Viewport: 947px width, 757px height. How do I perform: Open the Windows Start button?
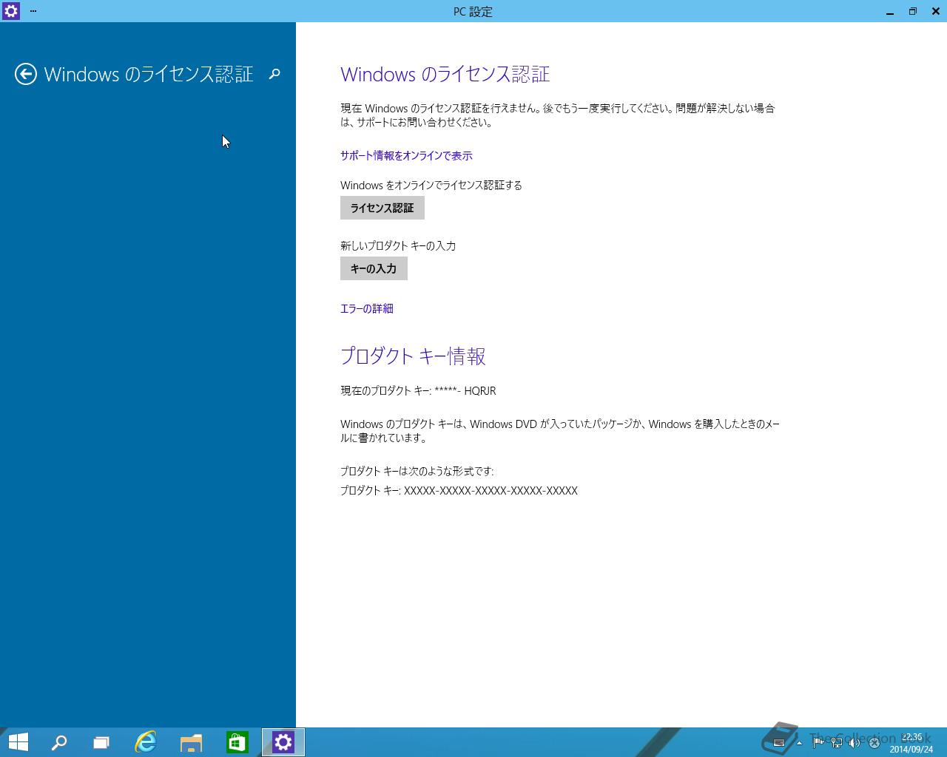coord(18,742)
